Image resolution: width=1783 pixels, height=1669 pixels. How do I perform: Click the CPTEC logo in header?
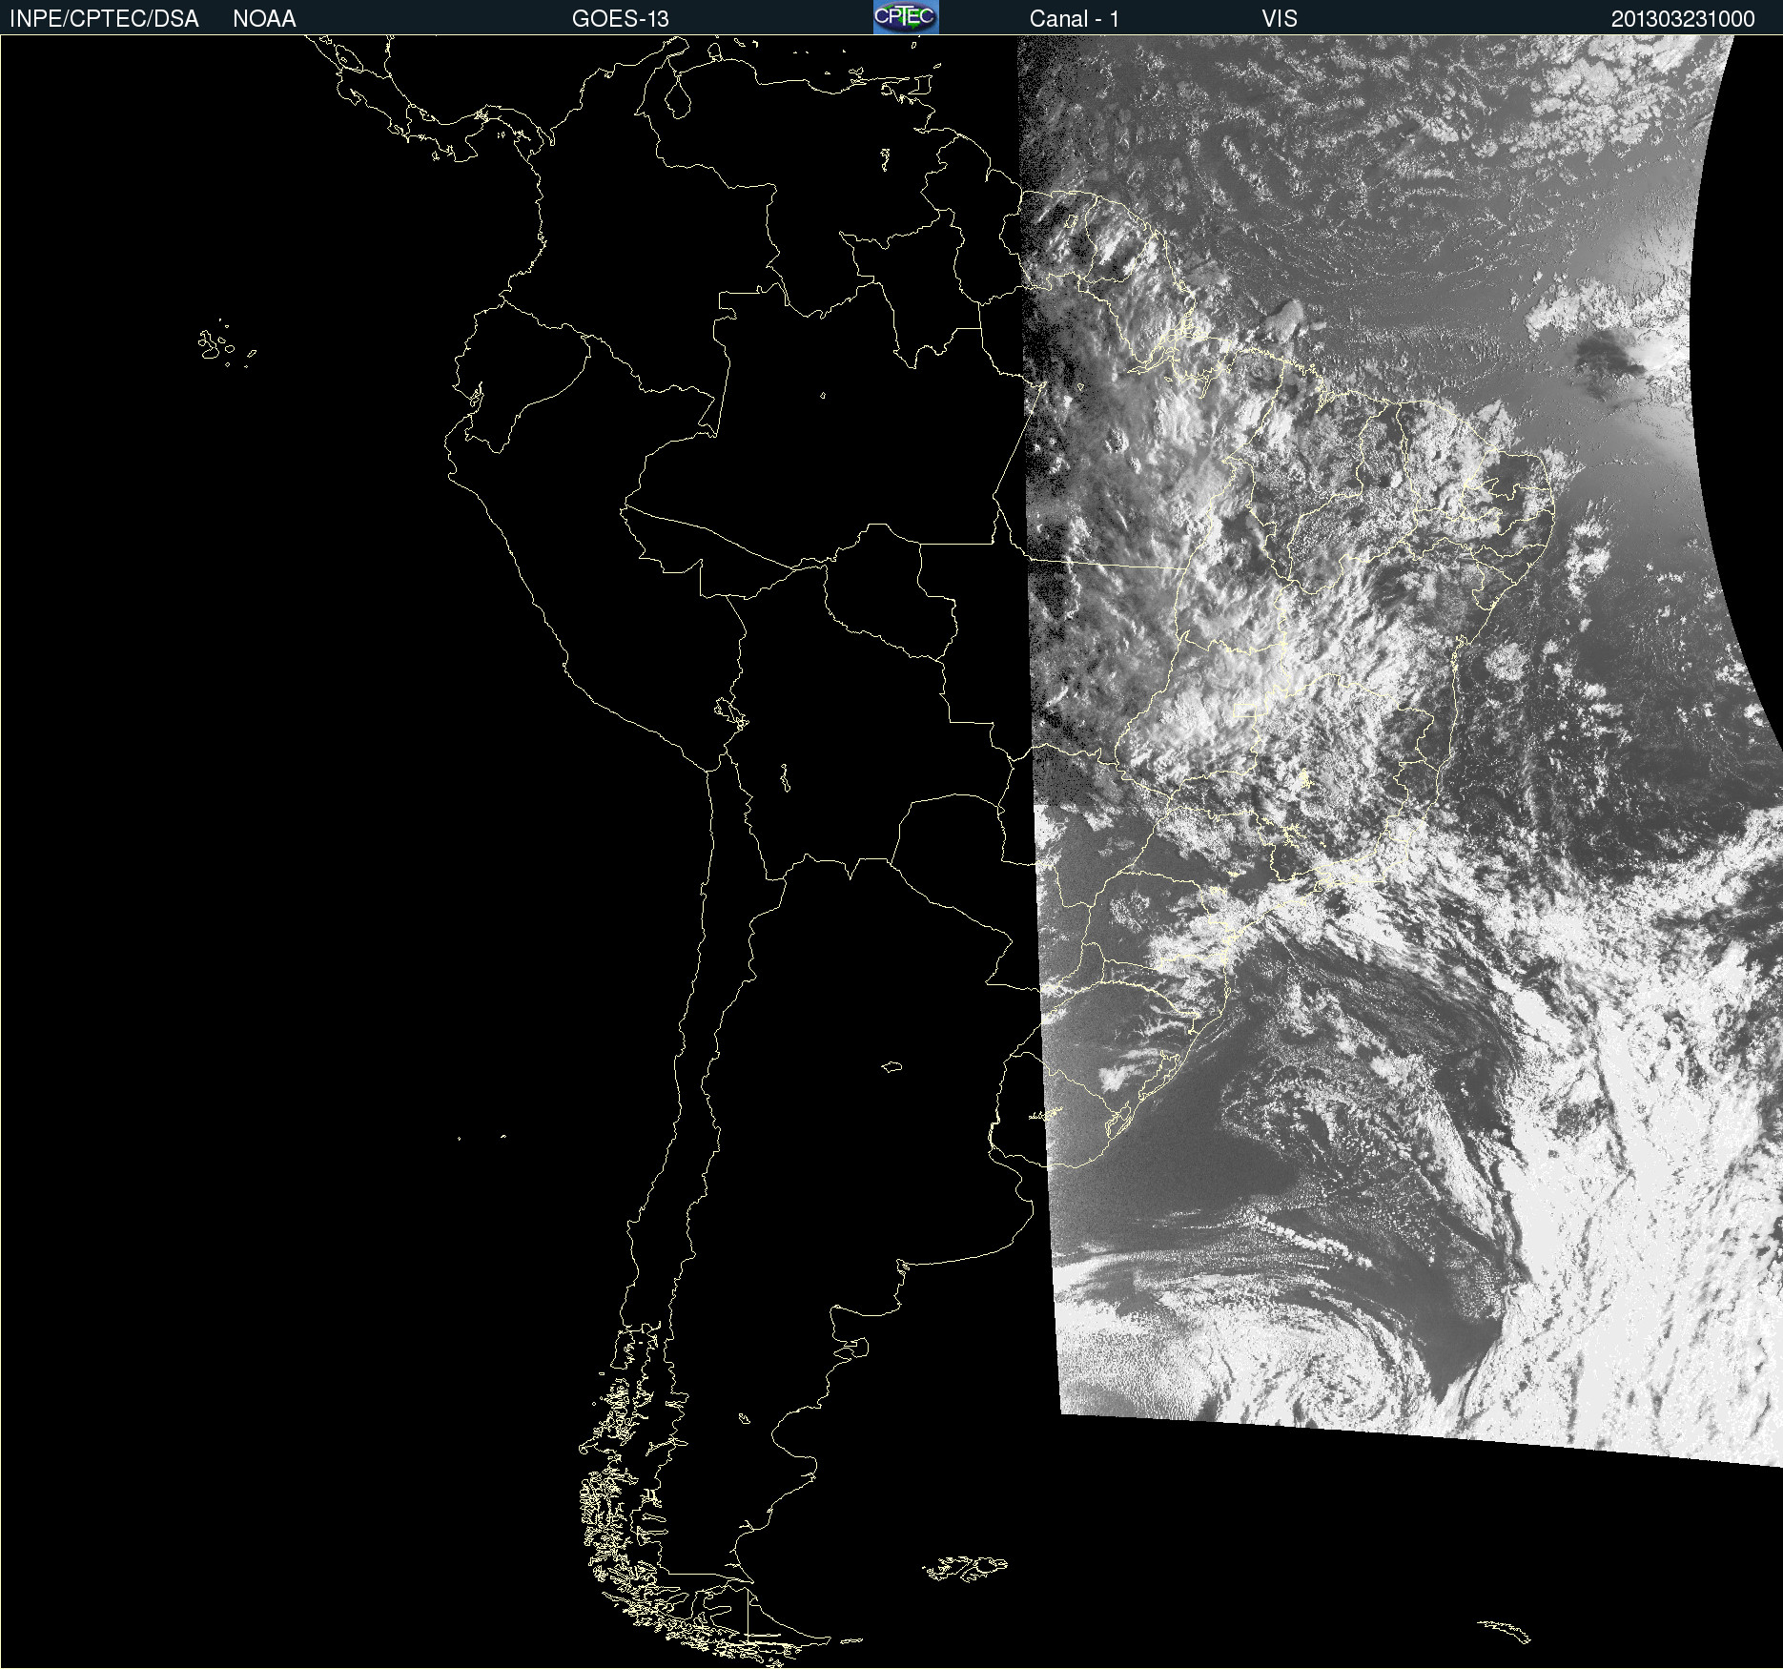click(x=906, y=17)
